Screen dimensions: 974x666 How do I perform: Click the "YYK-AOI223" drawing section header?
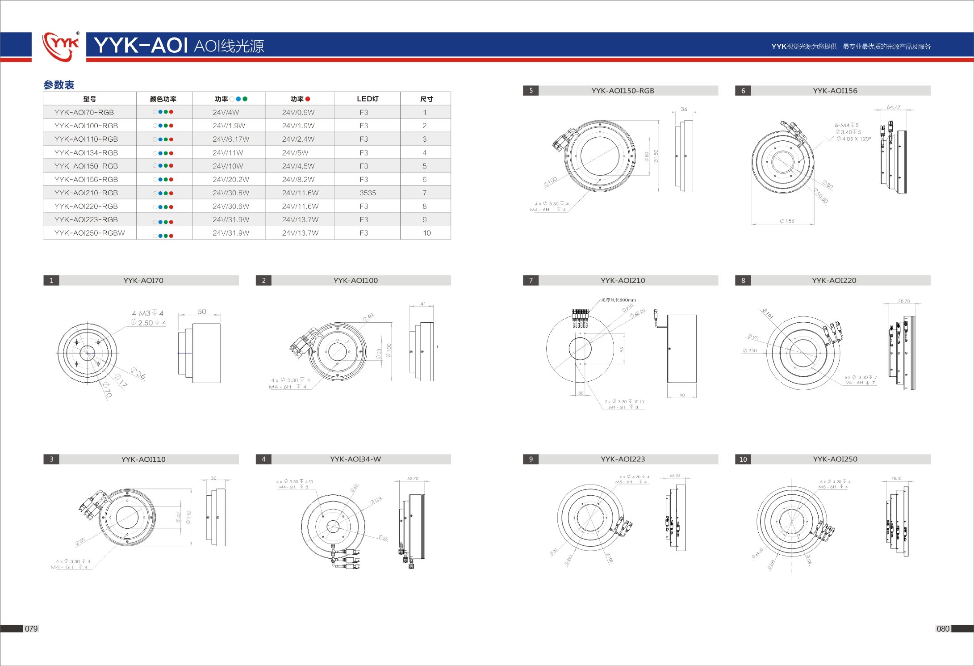(x=621, y=459)
